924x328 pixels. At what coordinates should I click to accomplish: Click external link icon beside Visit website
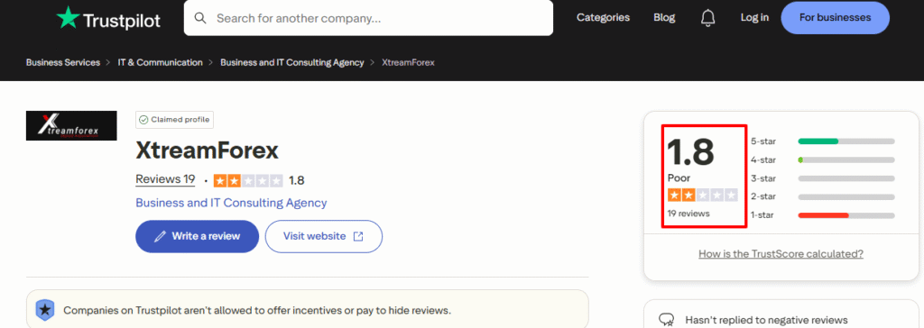tap(357, 236)
